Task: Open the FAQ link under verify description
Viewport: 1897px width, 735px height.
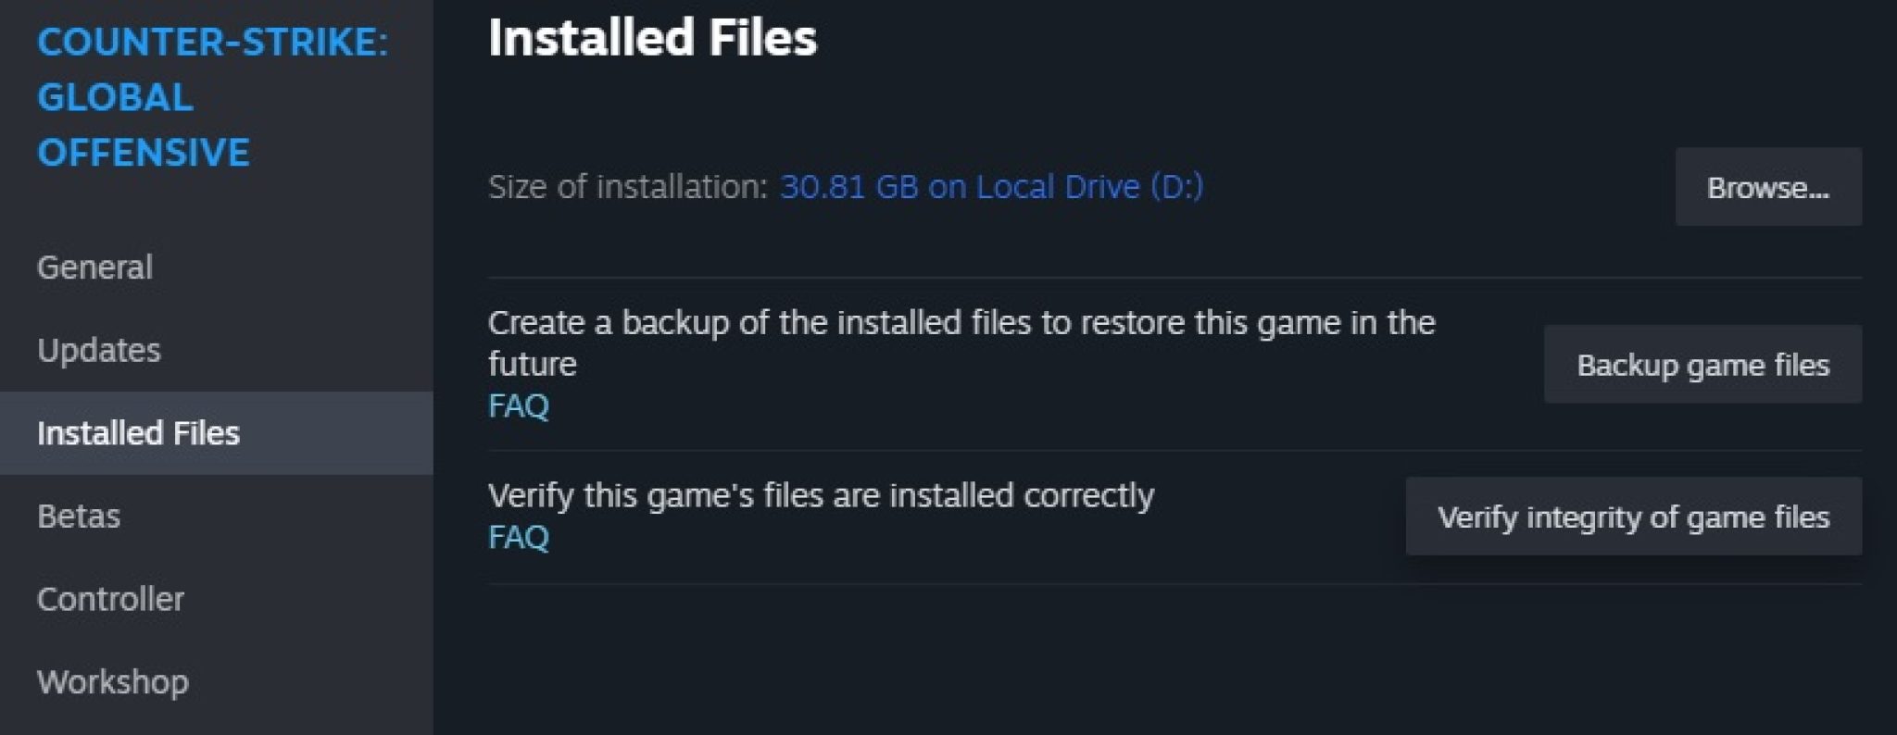Action: click(x=518, y=535)
